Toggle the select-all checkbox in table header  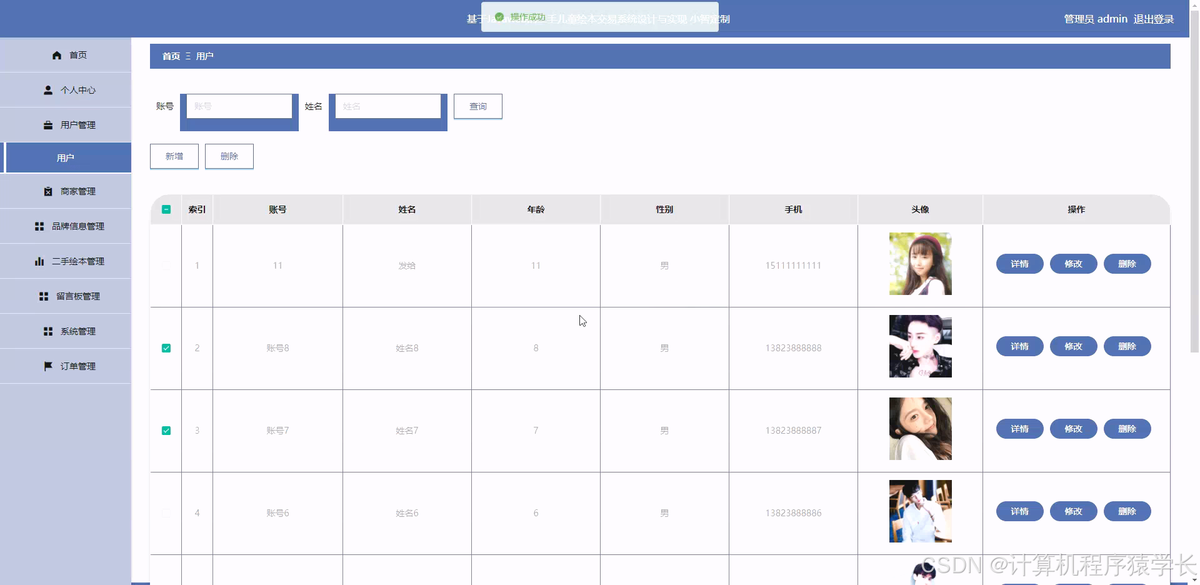point(166,209)
